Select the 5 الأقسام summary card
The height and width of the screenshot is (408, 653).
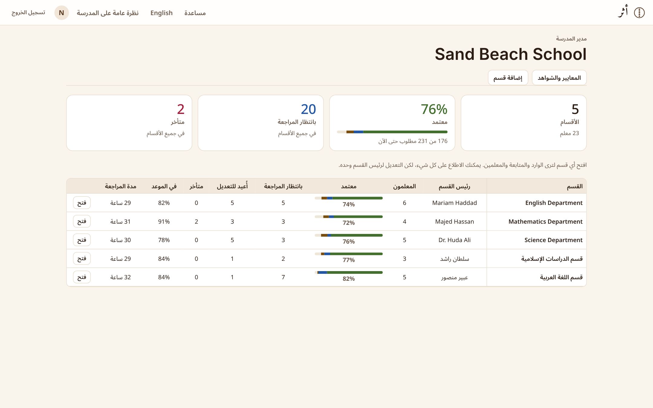524,123
